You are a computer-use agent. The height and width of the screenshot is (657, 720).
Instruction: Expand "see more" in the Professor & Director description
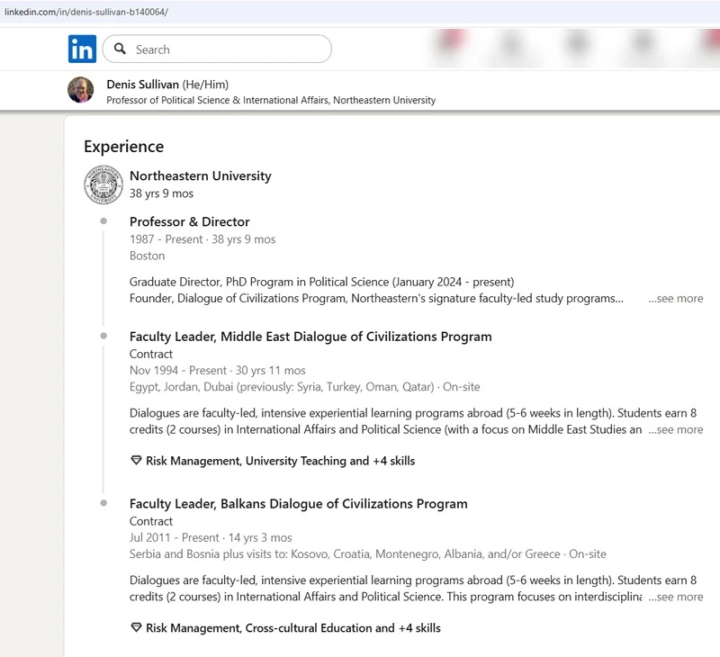point(676,299)
